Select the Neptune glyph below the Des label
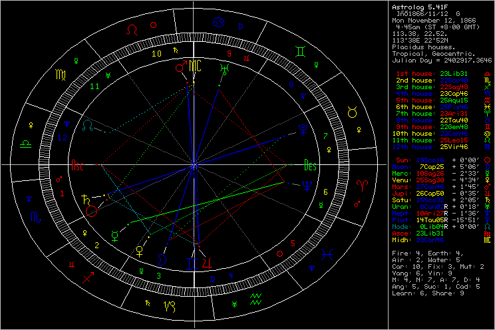The width and height of the screenshot is (495, 330). pyautogui.click(x=307, y=187)
